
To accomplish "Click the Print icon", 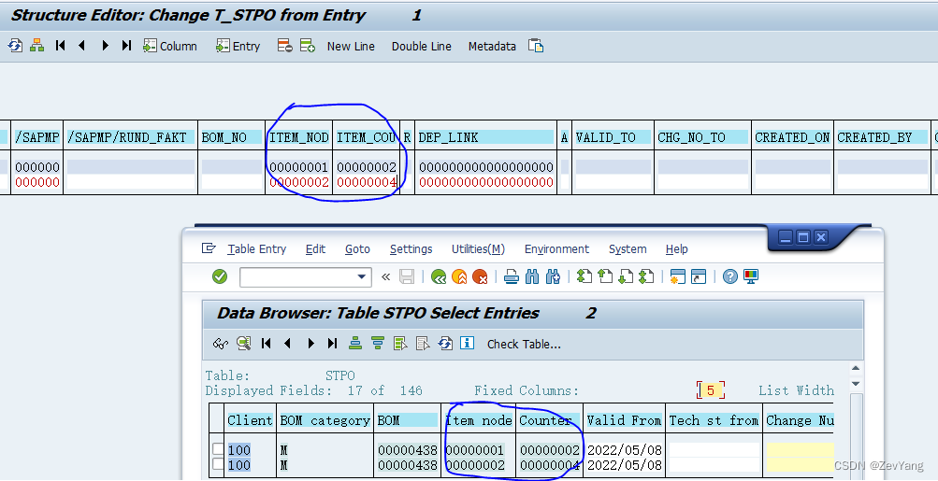I will pos(511,276).
